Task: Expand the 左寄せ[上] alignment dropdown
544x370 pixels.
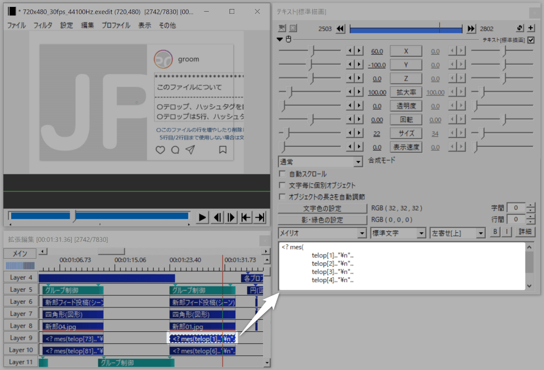Action: point(457,233)
